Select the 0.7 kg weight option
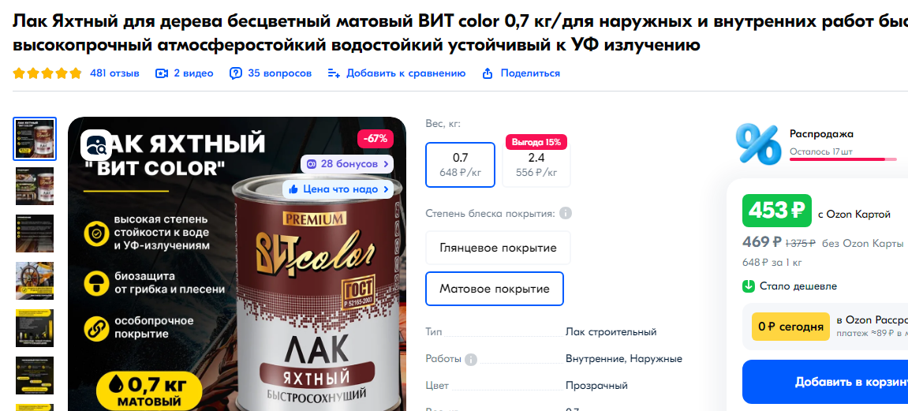This screenshot has width=908, height=411. 461,165
